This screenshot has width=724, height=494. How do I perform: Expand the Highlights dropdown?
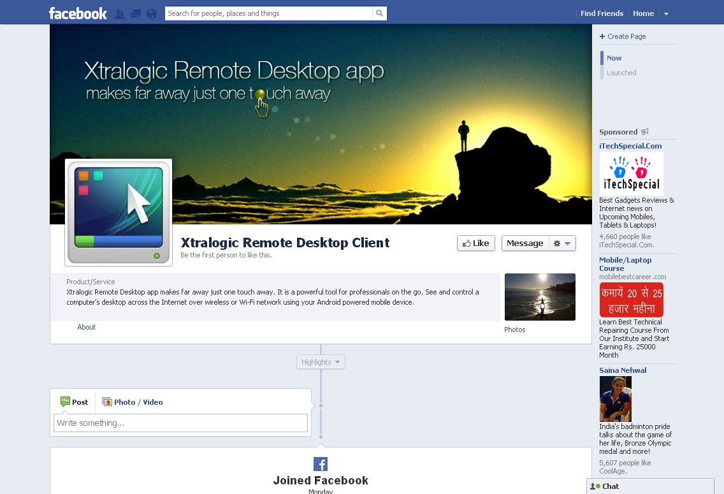click(321, 362)
